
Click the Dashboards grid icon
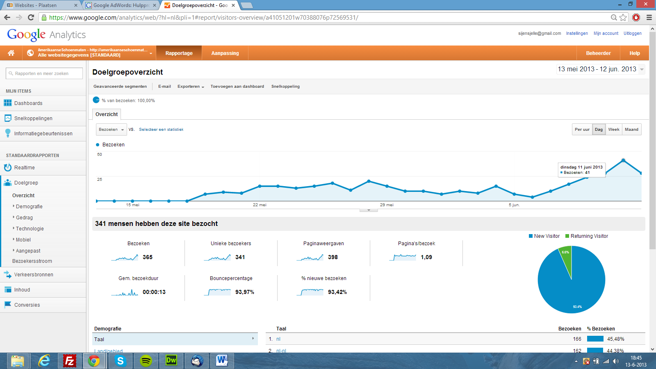[x=8, y=103]
